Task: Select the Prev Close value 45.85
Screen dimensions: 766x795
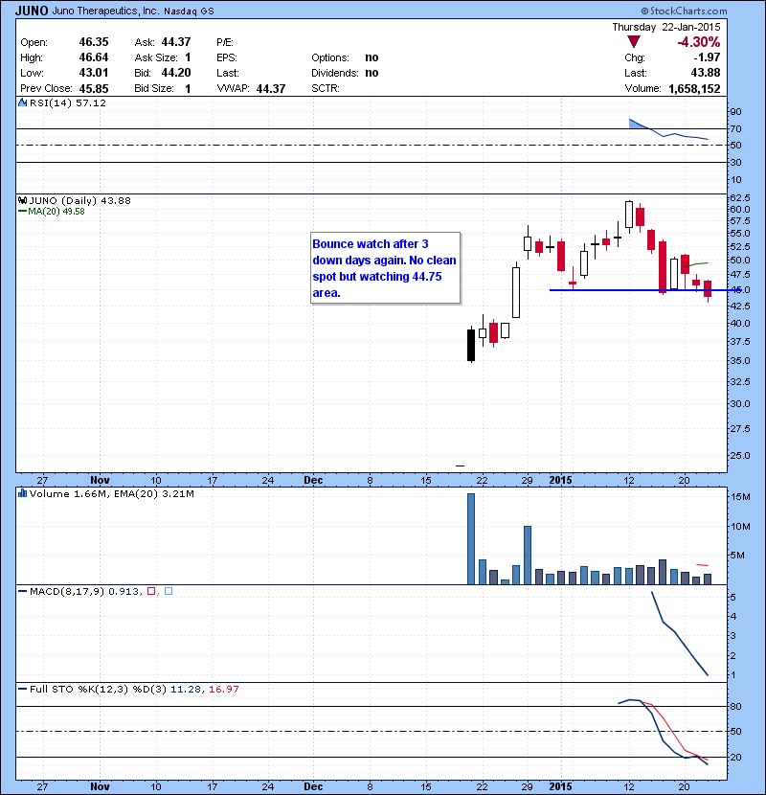Action: [x=94, y=89]
